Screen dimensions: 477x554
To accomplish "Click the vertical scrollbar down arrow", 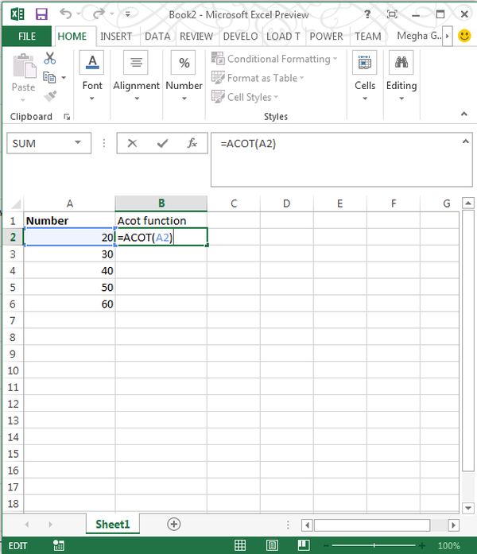I will [467, 508].
